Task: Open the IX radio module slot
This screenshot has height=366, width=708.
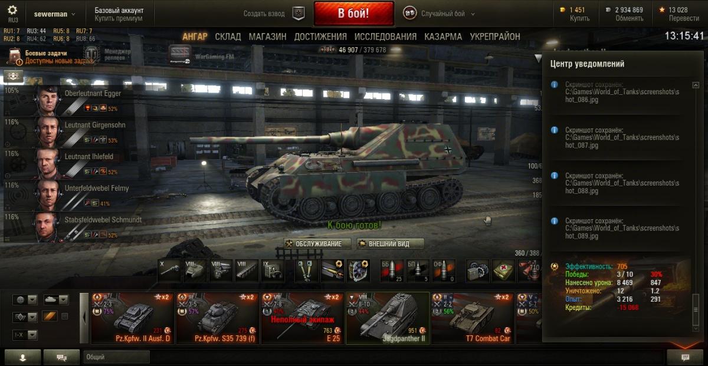Action: (273, 271)
